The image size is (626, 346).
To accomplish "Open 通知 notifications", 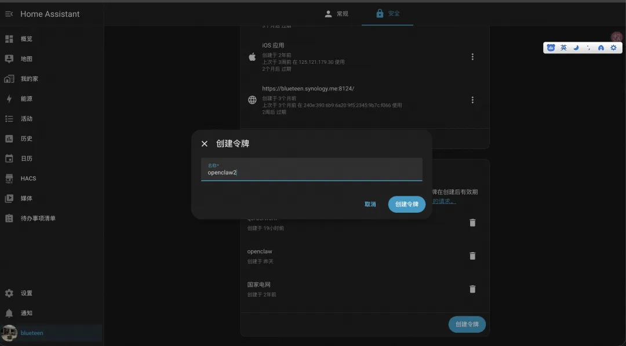I will 51,313.
